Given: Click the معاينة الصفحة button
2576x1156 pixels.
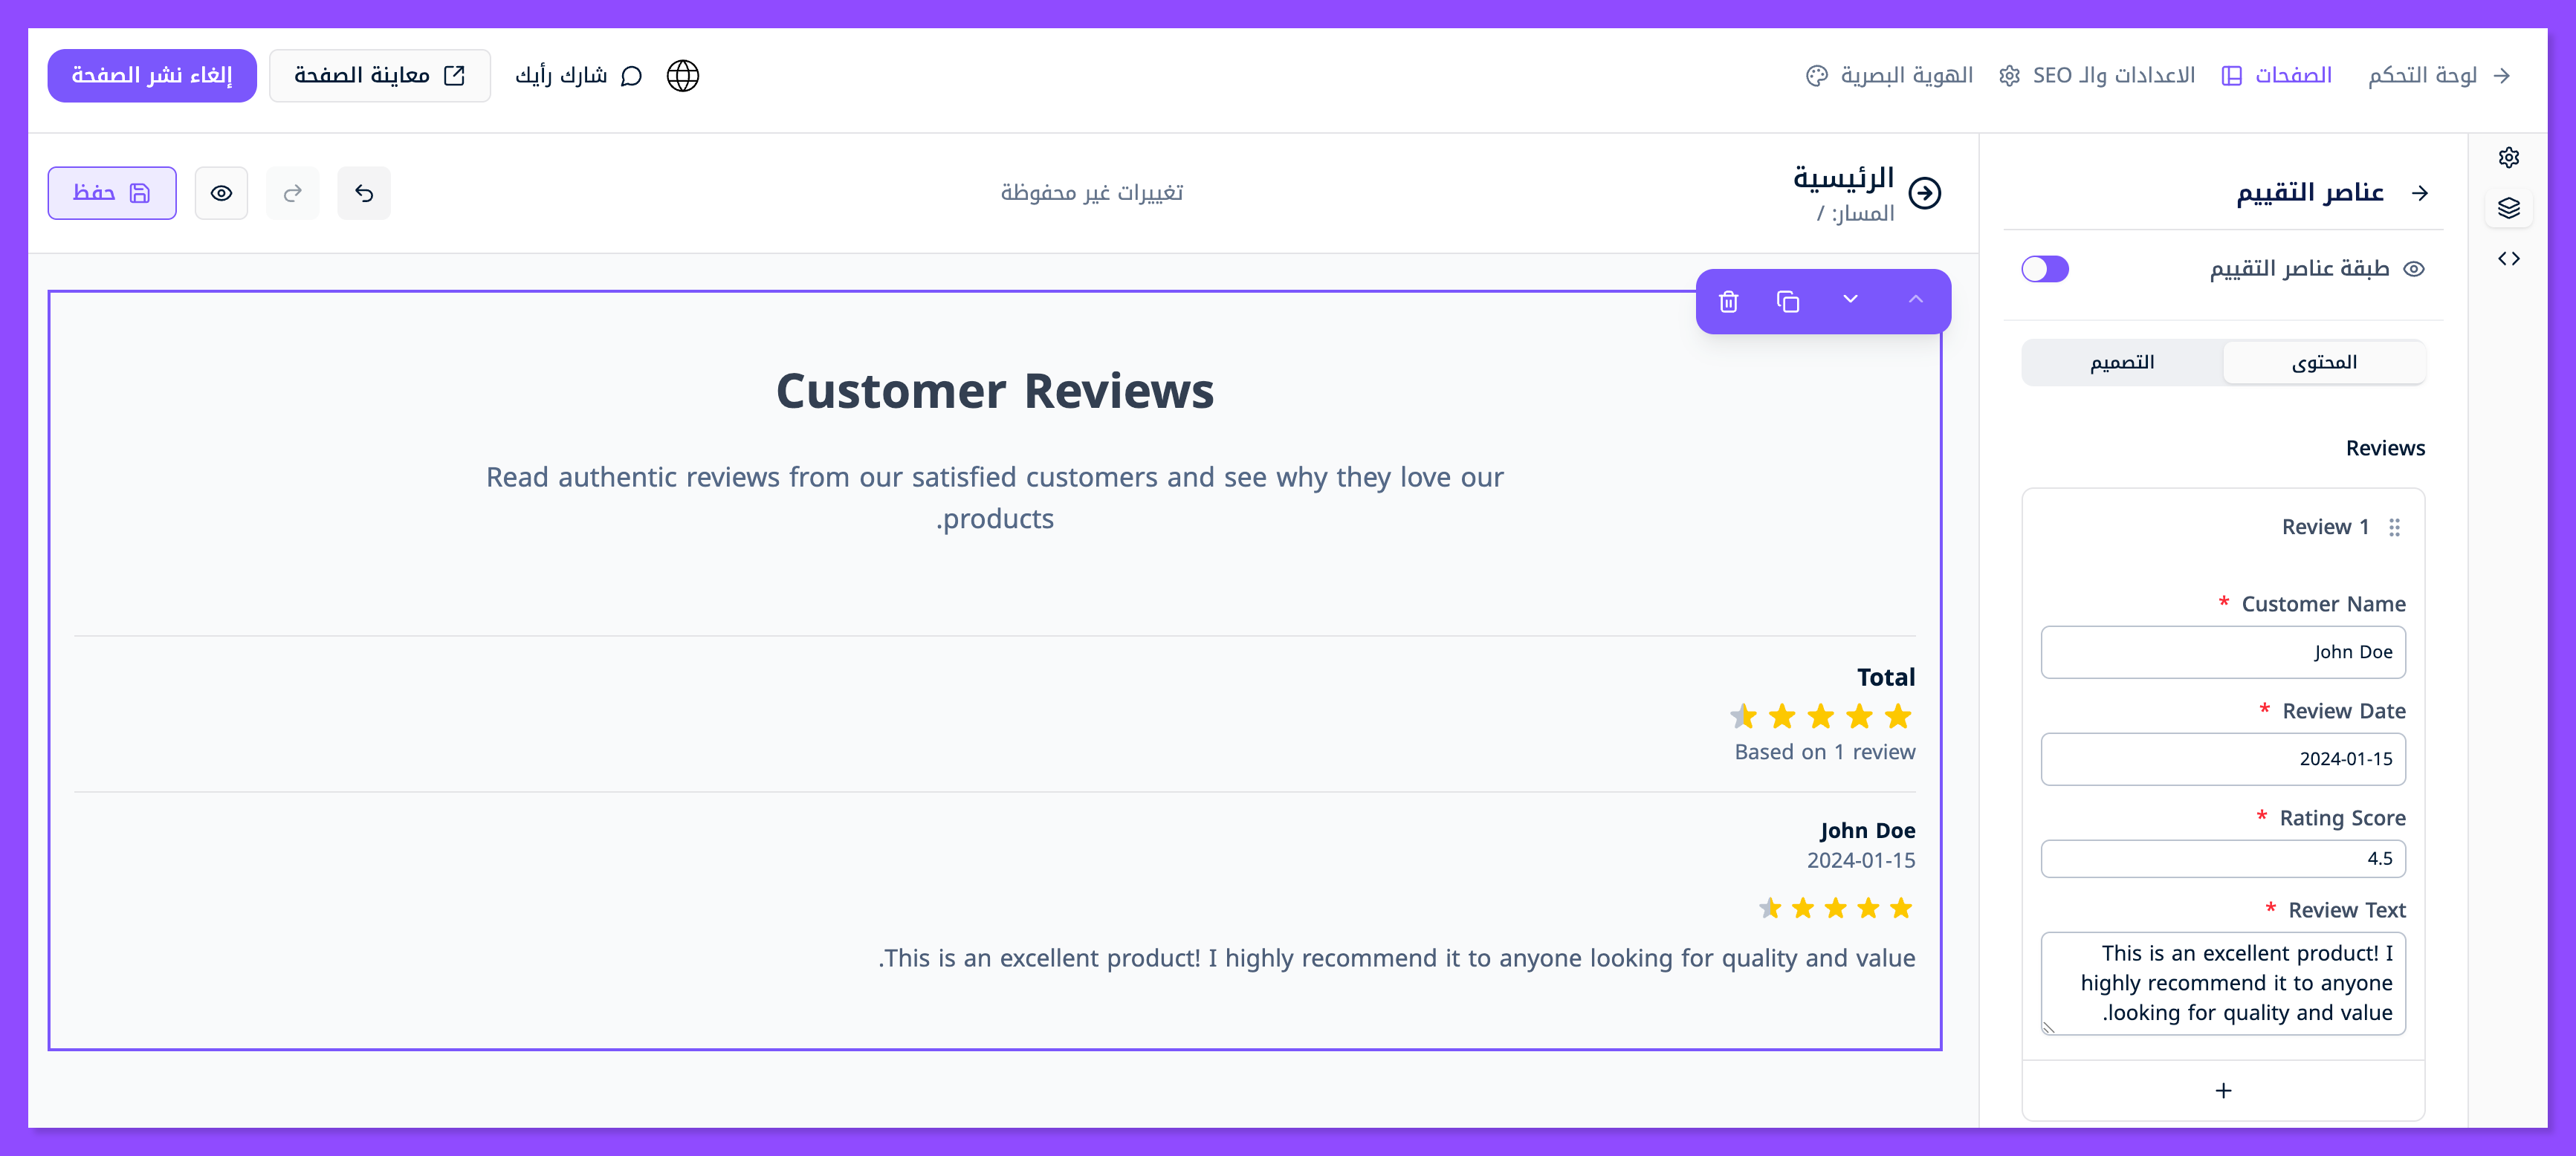Looking at the screenshot, I should point(379,76).
